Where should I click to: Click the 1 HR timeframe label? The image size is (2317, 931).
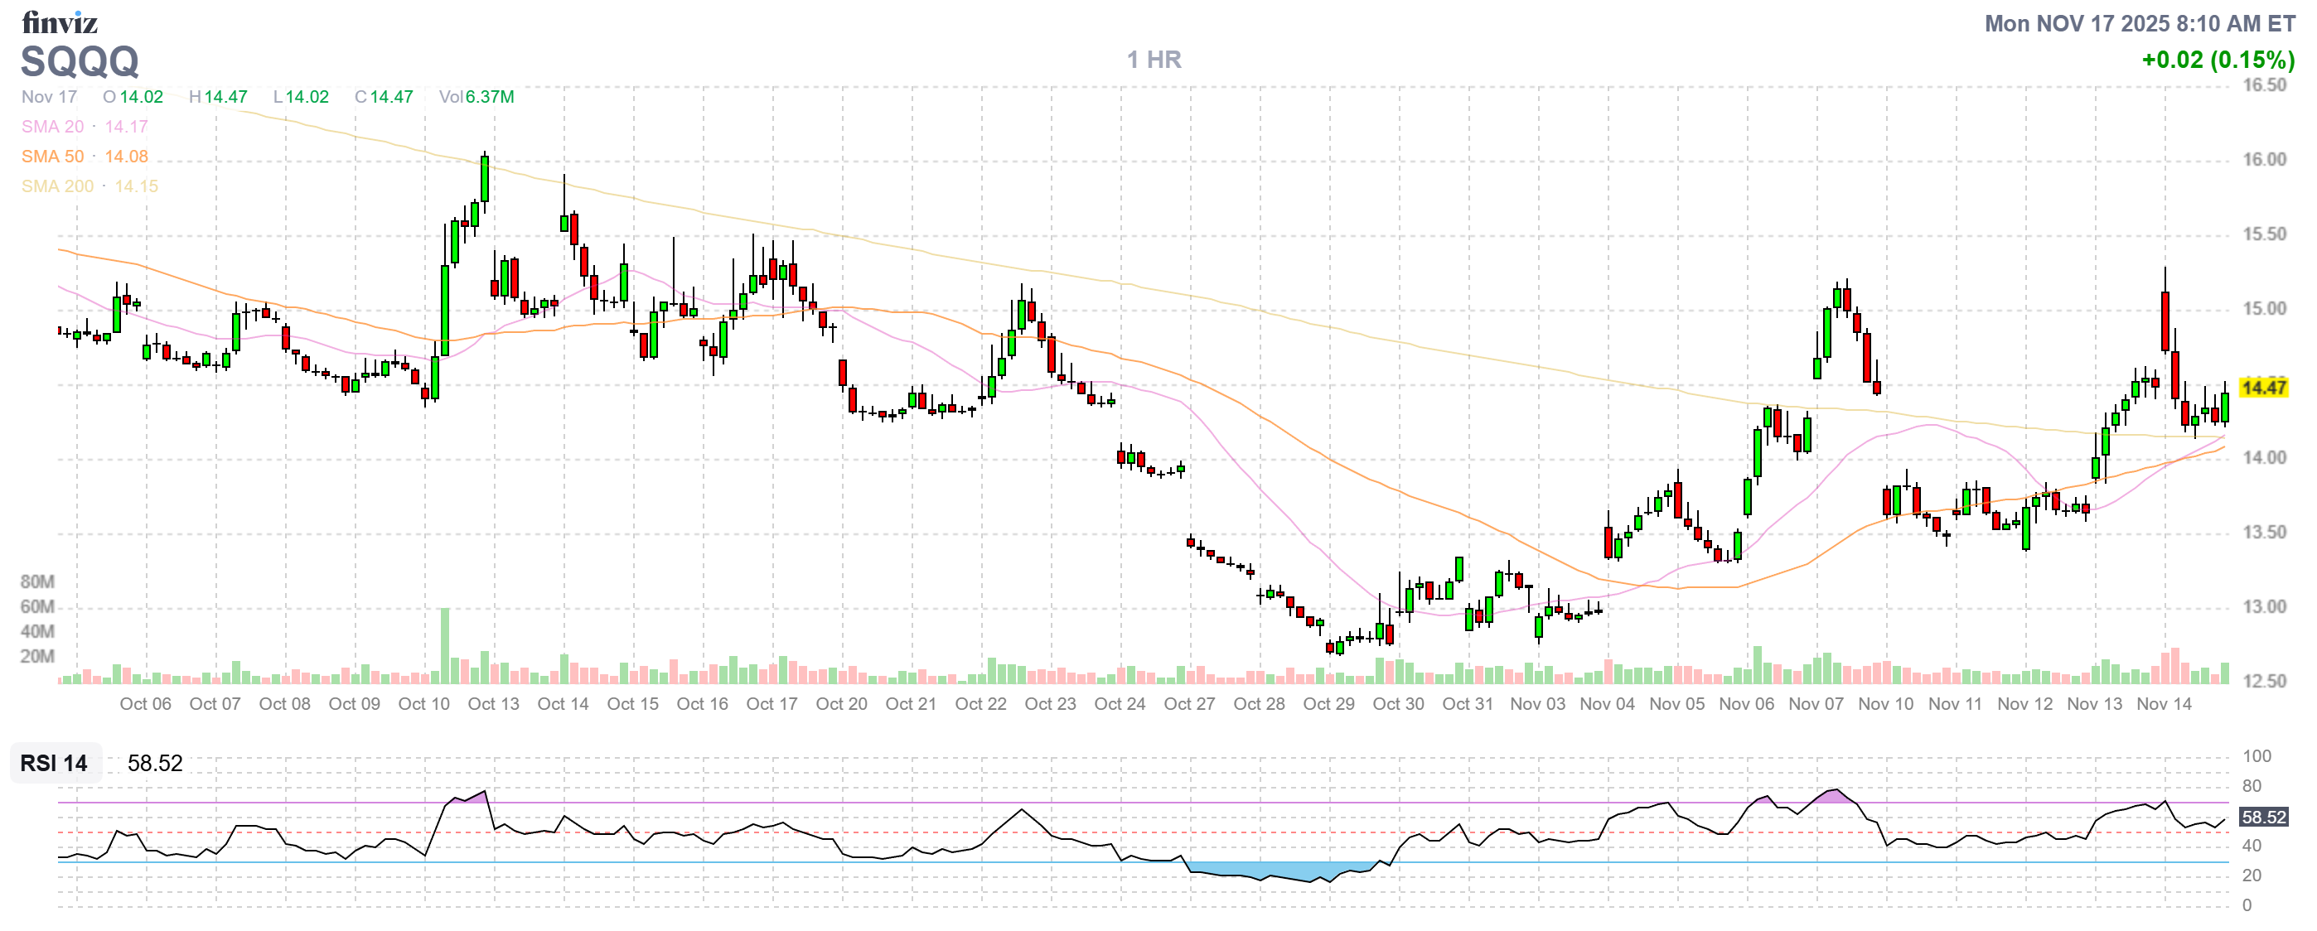click(1154, 60)
